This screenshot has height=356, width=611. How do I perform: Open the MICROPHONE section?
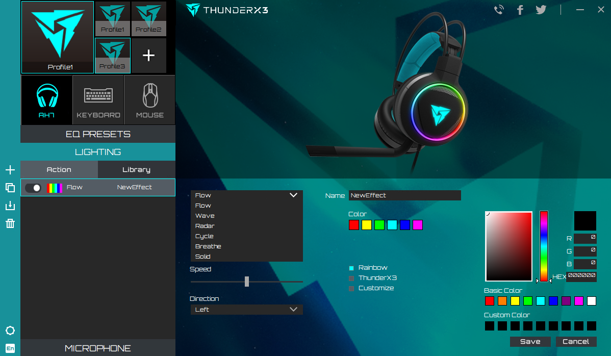point(98,348)
